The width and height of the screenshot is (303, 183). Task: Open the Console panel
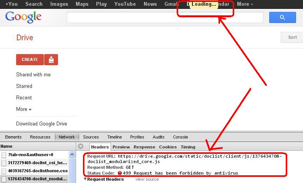click(180, 137)
